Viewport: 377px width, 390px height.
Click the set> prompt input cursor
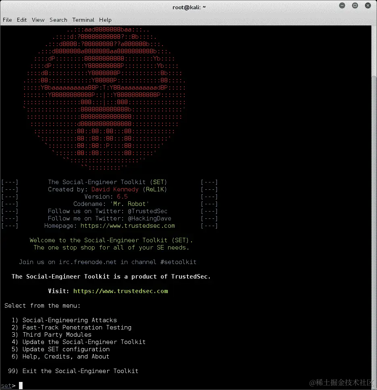(x=21, y=386)
